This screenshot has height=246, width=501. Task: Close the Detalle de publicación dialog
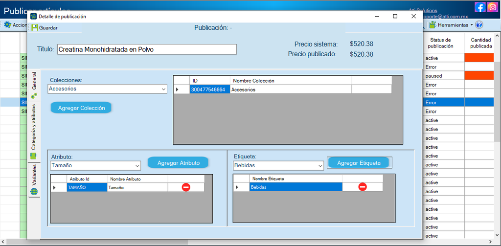414,16
